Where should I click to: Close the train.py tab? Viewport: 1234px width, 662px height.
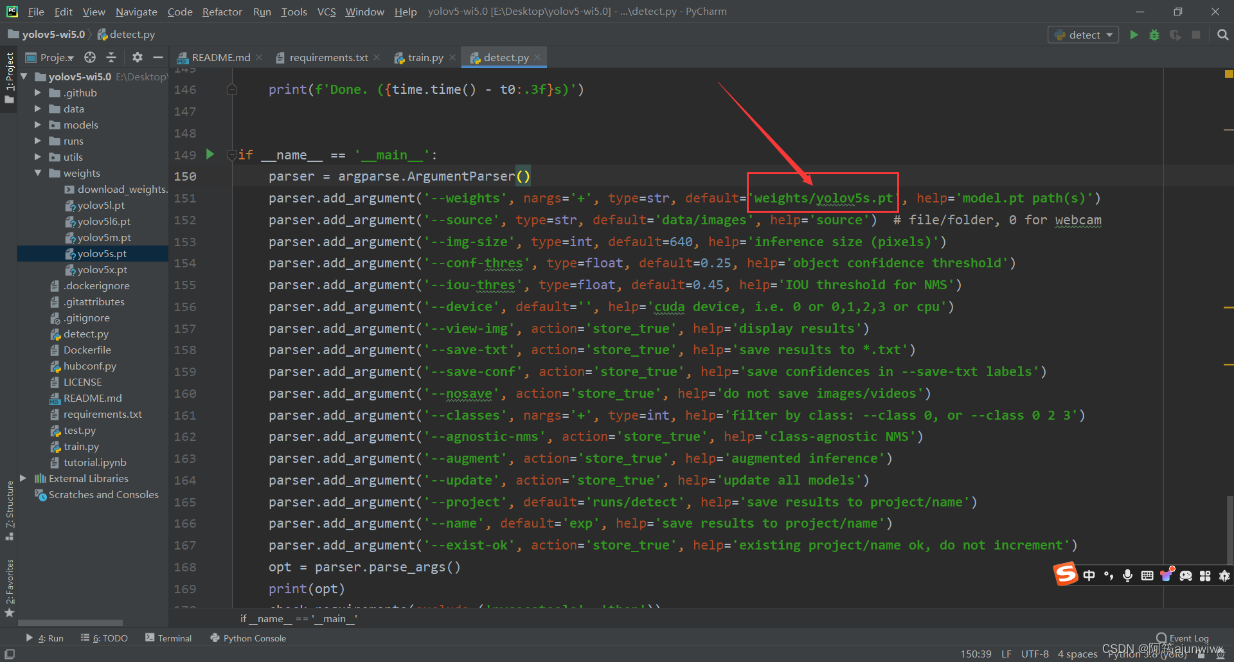coord(452,57)
